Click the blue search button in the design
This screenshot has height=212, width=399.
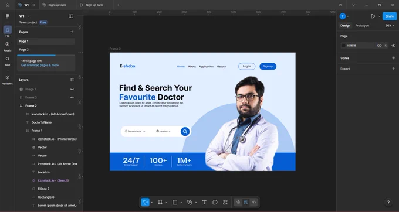(185, 132)
